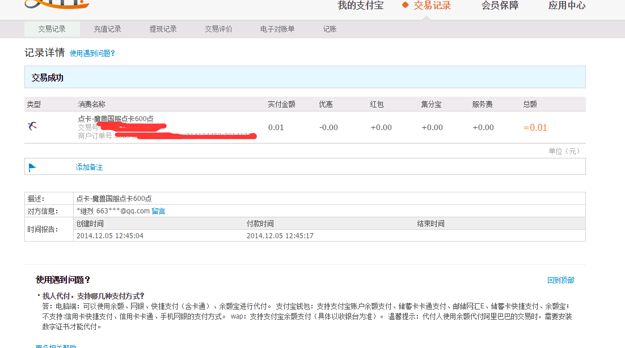The width and height of the screenshot is (625, 348).
Task: Click the 使用遇到问题？ help section heading
Action: pos(63,280)
